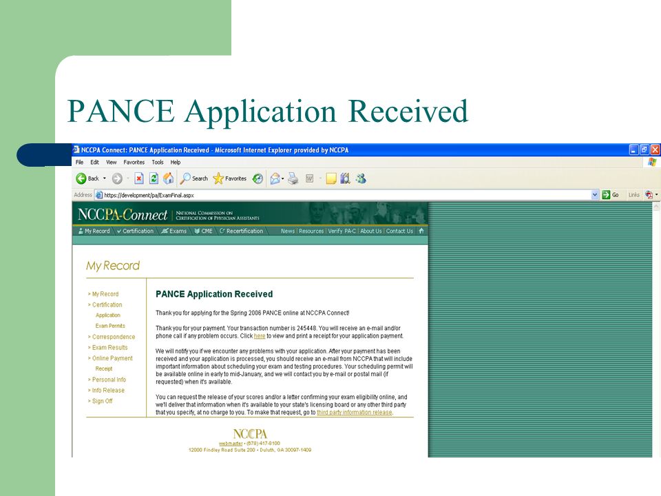Screen dimensions: 661x496
Task: Open the Back history dropdown arrow
Action: [x=105, y=178]
